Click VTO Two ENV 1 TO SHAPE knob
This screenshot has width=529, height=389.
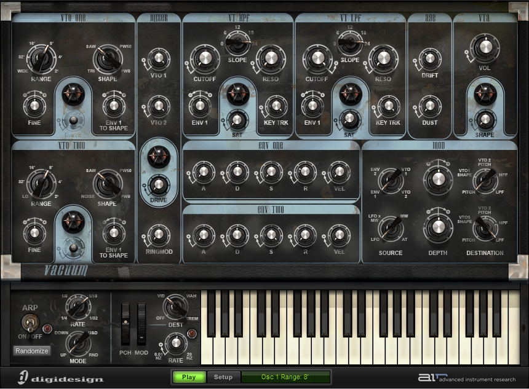pyautogui.click(x=114, y=232)
